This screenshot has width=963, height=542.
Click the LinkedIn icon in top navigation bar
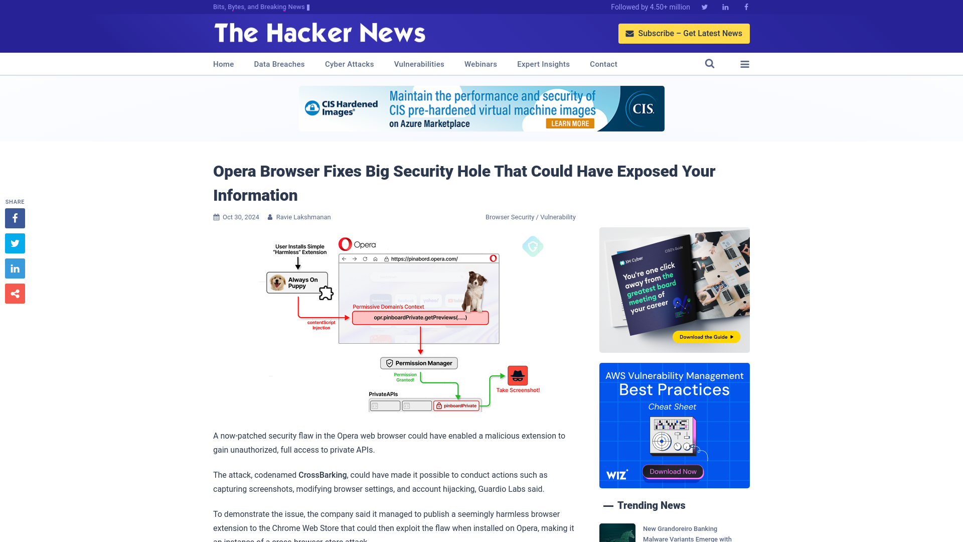(x=725, y=7)
